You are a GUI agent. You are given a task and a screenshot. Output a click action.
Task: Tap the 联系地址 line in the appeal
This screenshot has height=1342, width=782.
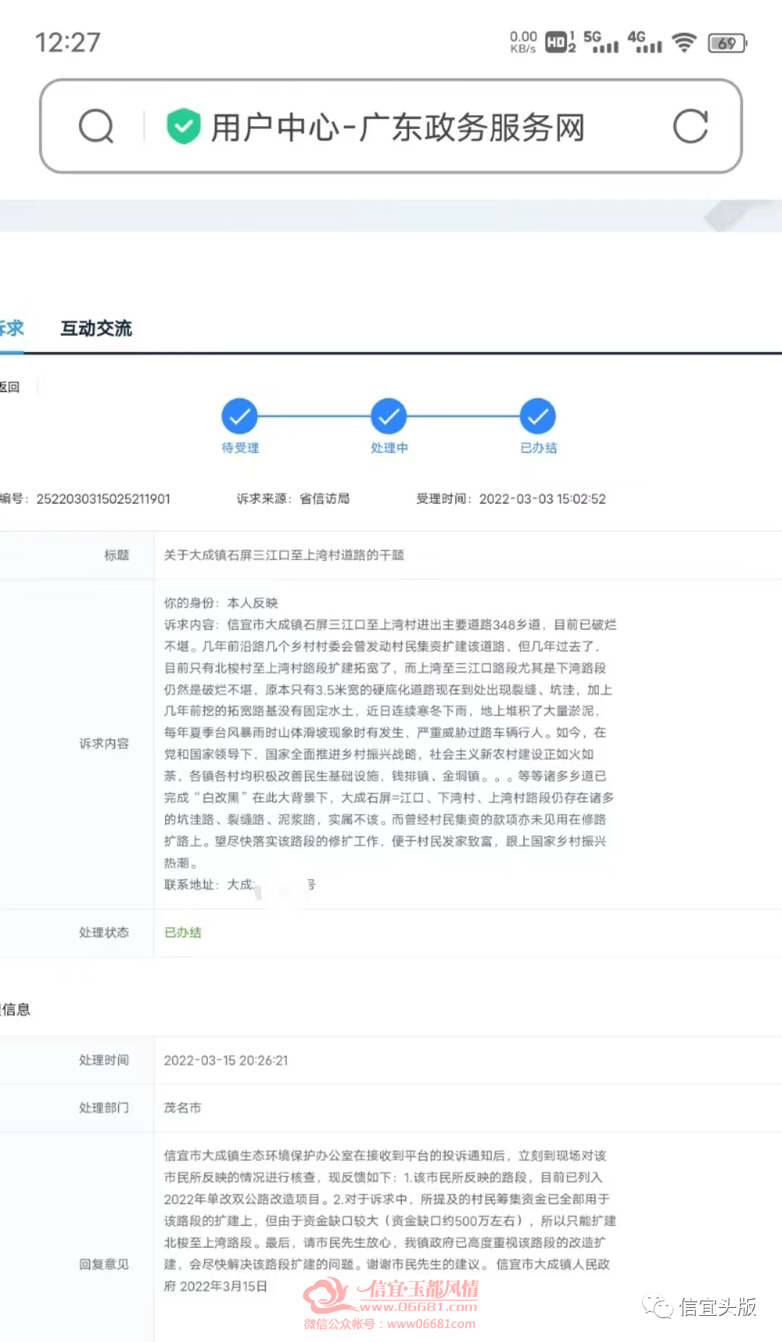[x=240, y=885]
